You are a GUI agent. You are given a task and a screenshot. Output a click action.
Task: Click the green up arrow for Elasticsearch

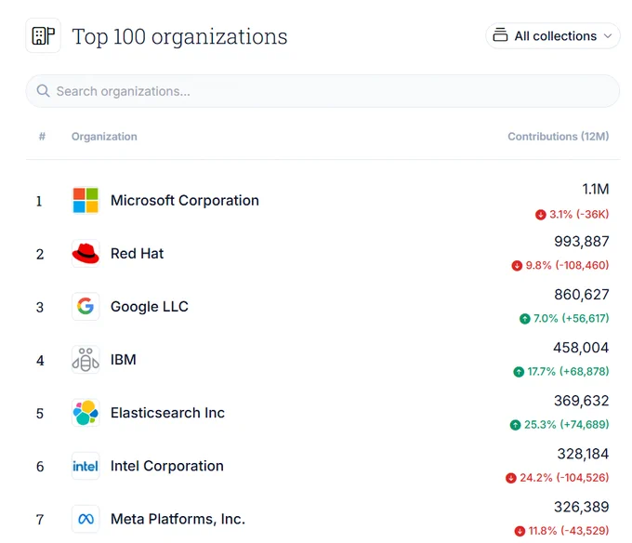coord(515,425)
